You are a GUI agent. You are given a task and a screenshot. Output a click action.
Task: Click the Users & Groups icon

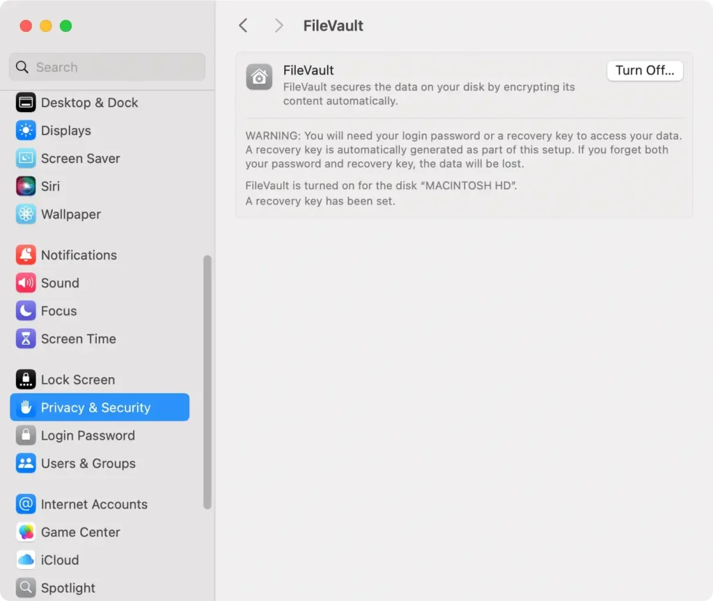pyautogui.click(x=26, y=463)
